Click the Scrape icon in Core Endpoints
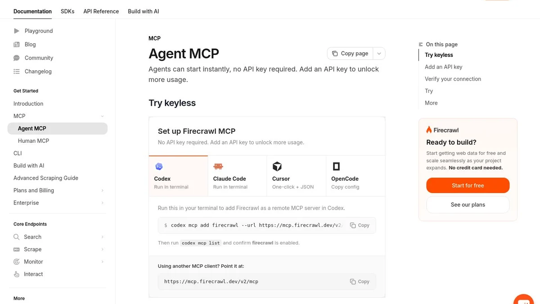 (17, 250)
